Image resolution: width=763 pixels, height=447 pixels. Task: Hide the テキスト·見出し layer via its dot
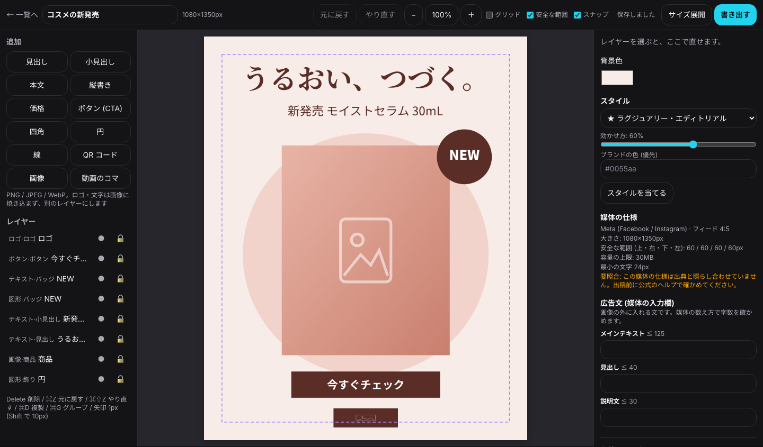(x=101, y=339)
